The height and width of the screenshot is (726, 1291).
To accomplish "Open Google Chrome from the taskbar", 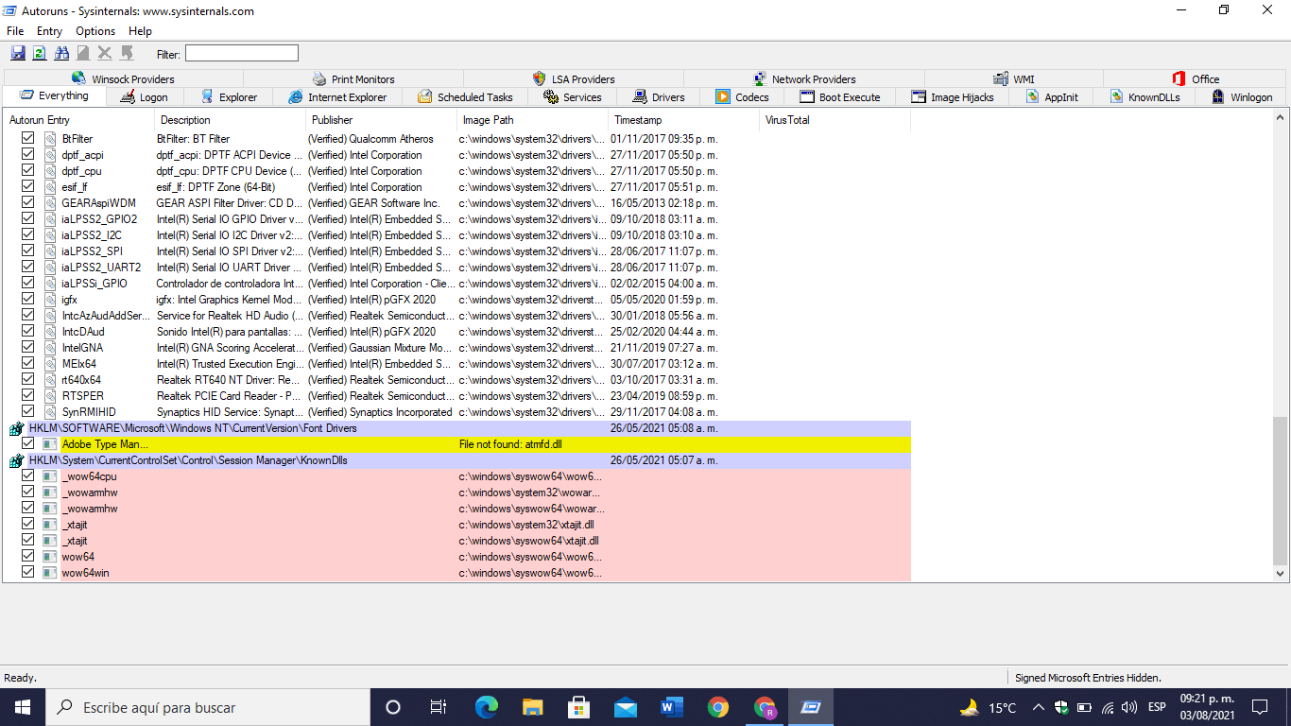I will tap(718, 707).
